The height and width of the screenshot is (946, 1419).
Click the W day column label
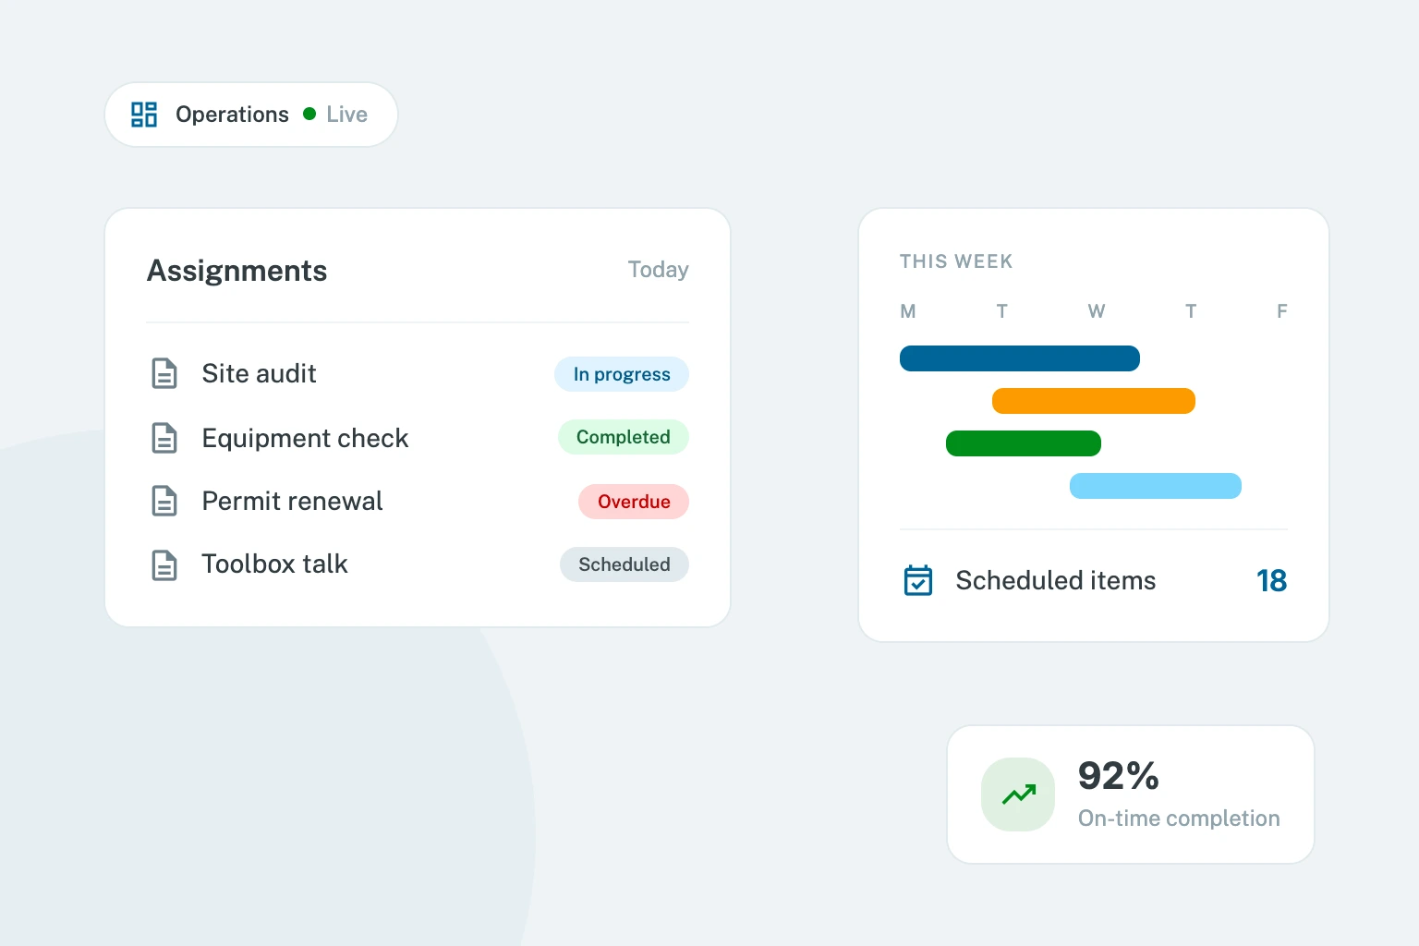1097,311
